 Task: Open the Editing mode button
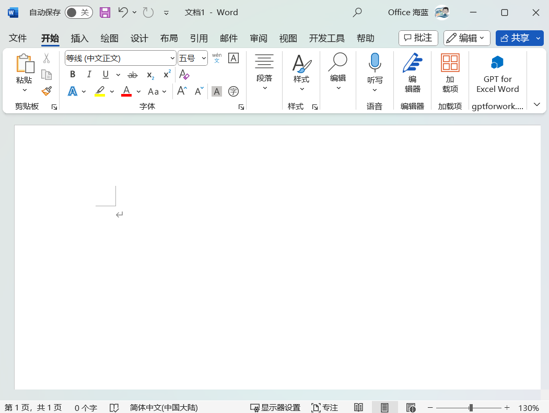(x=466, y=38)
